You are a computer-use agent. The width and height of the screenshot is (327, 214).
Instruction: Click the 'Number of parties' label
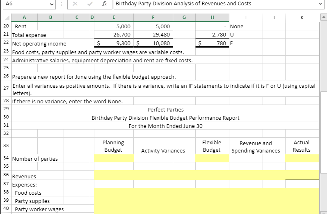[35, 159]
